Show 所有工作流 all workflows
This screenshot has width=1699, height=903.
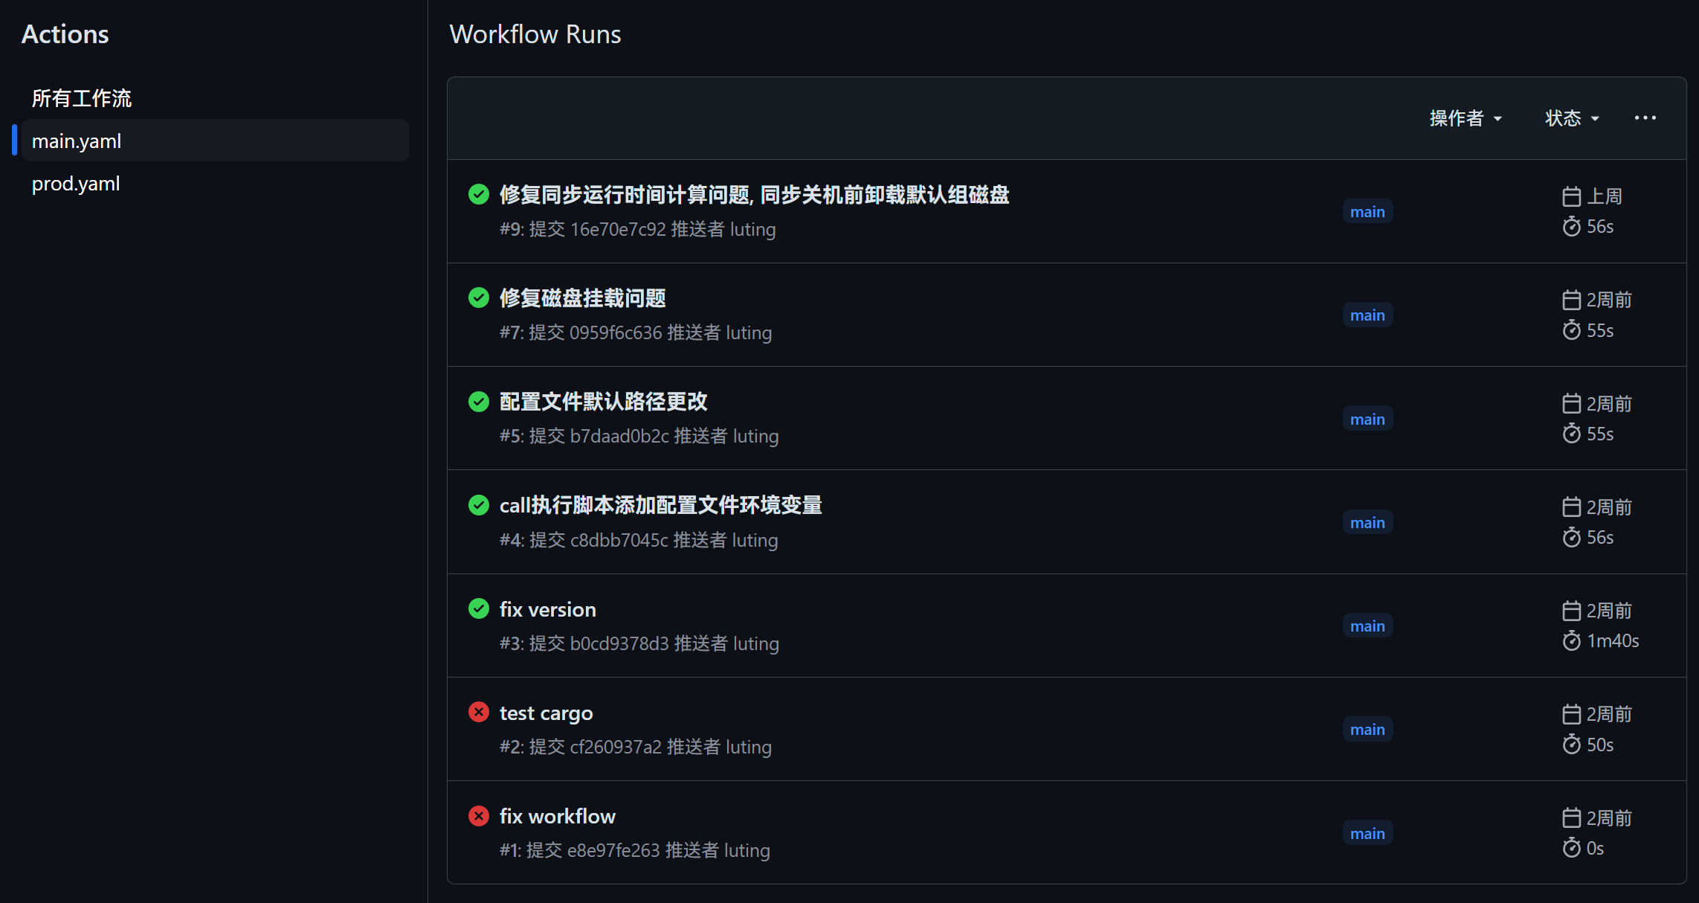tap(82, 98)
